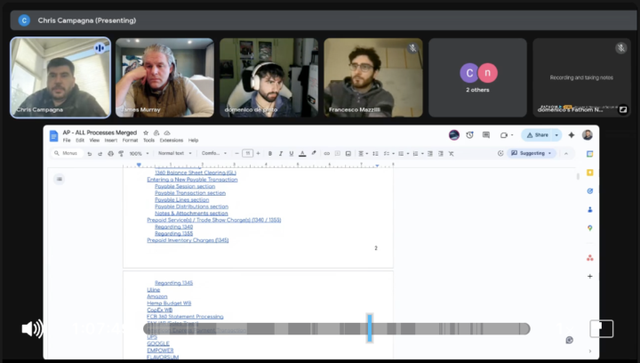This screenshot has width=640, height=363.
Task: Select James Murray's video thumbnail
Action: pyautogui.click(x=164, y=77)
